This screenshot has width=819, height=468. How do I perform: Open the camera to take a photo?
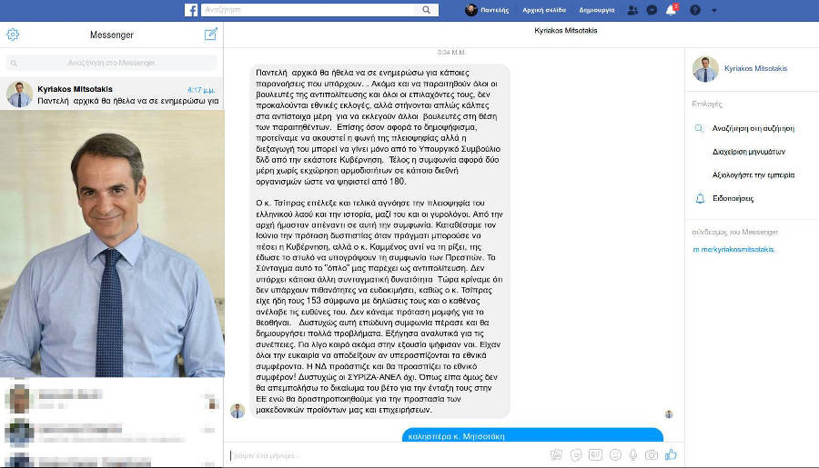tap(652, 453)
